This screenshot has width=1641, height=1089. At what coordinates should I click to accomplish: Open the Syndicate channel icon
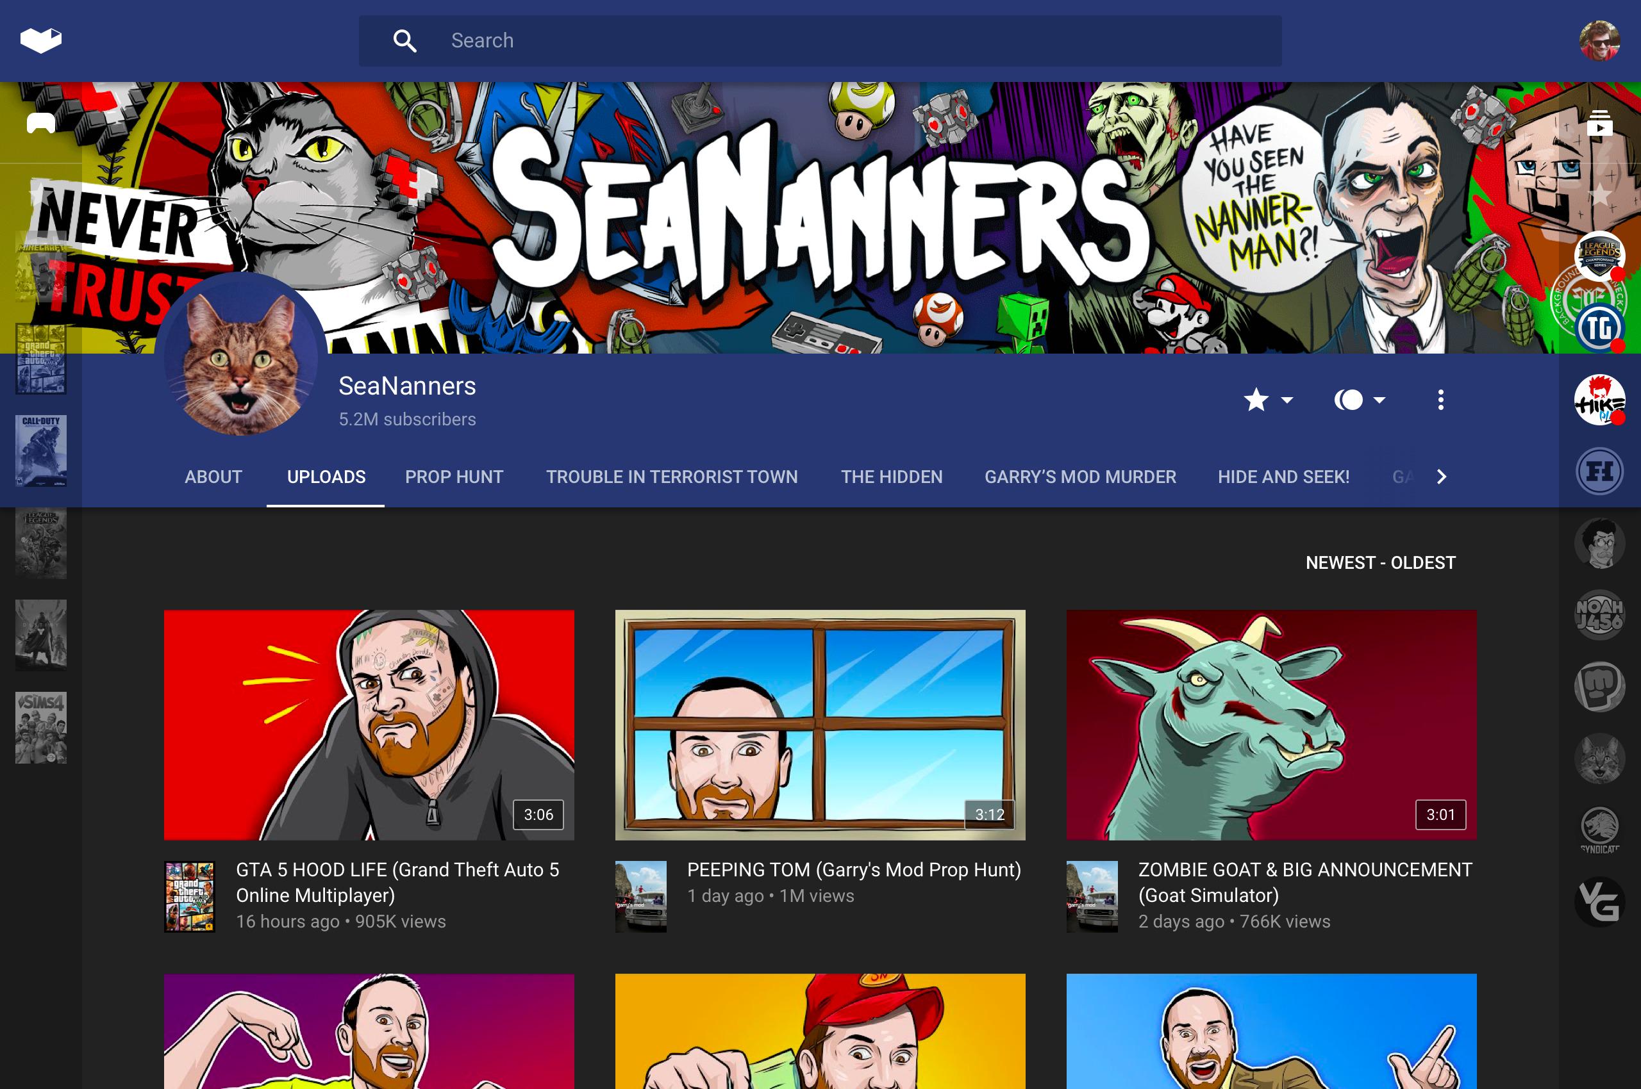(1599, 828)
